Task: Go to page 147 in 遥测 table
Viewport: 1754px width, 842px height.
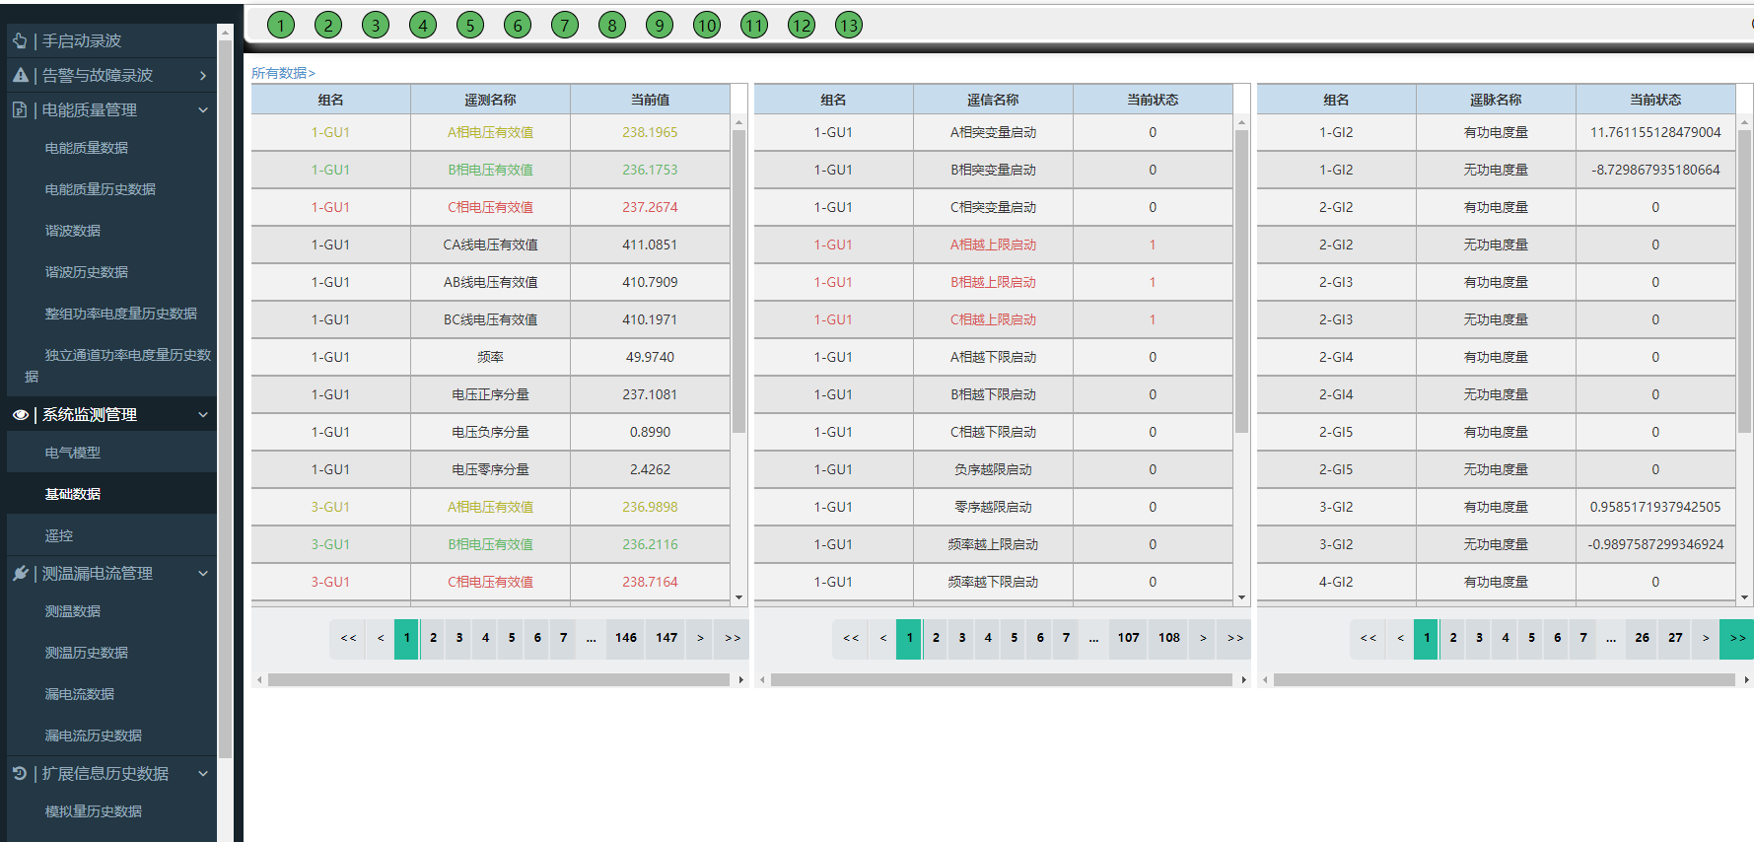Action: 667,638
